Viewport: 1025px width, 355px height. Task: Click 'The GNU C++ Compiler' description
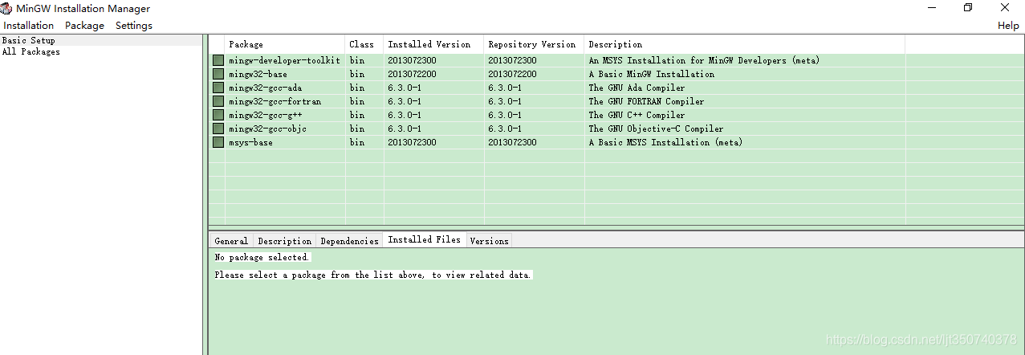637,115
